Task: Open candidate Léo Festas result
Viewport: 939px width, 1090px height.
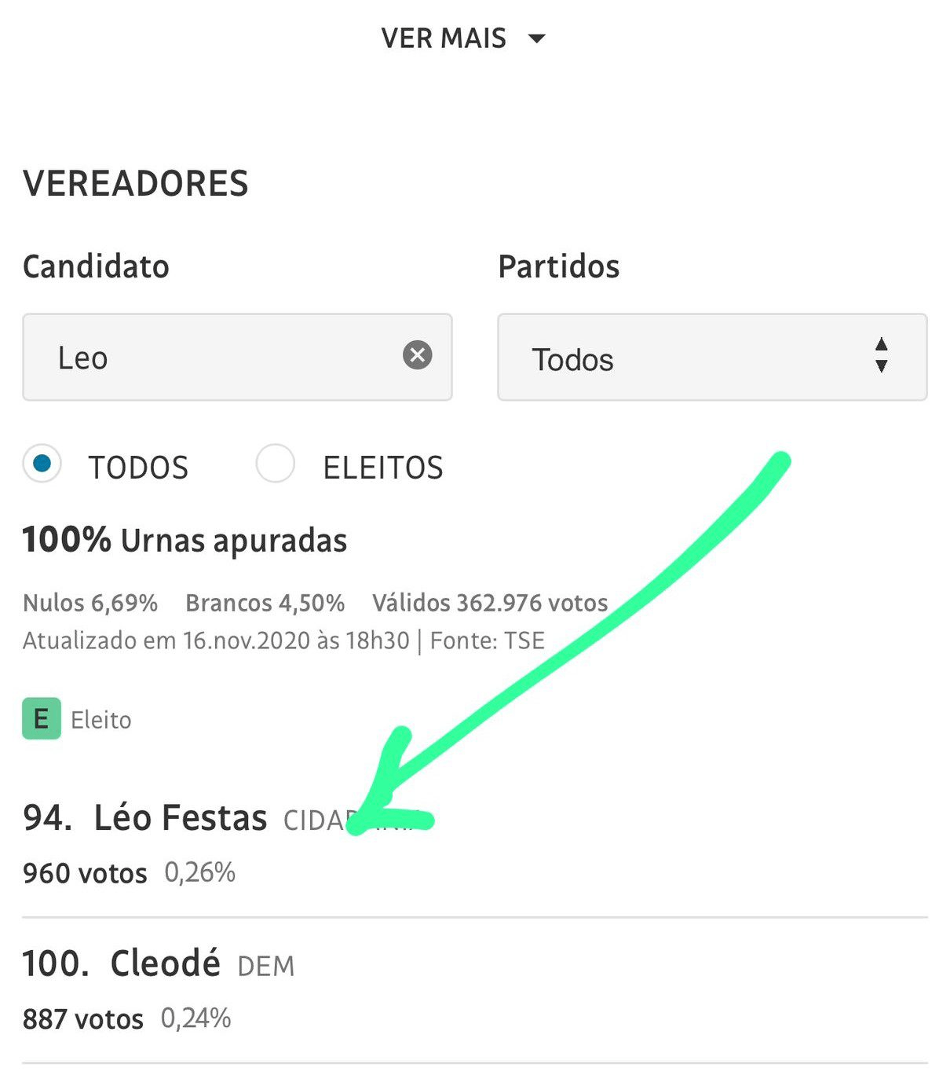Action: click(x=181, y=818)
